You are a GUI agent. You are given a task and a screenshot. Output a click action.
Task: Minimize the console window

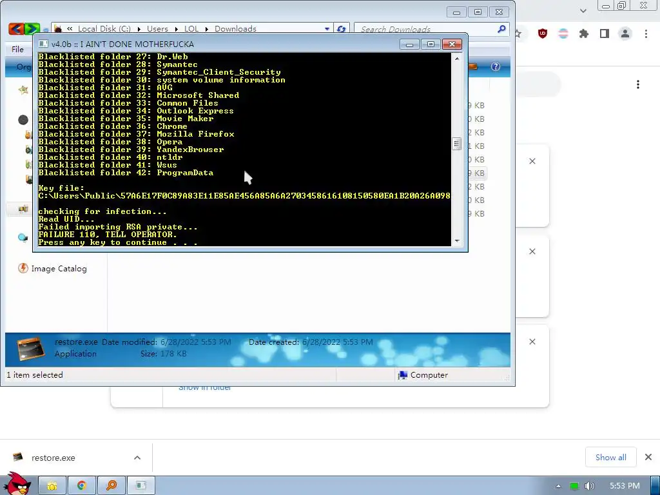click(409, 44)
